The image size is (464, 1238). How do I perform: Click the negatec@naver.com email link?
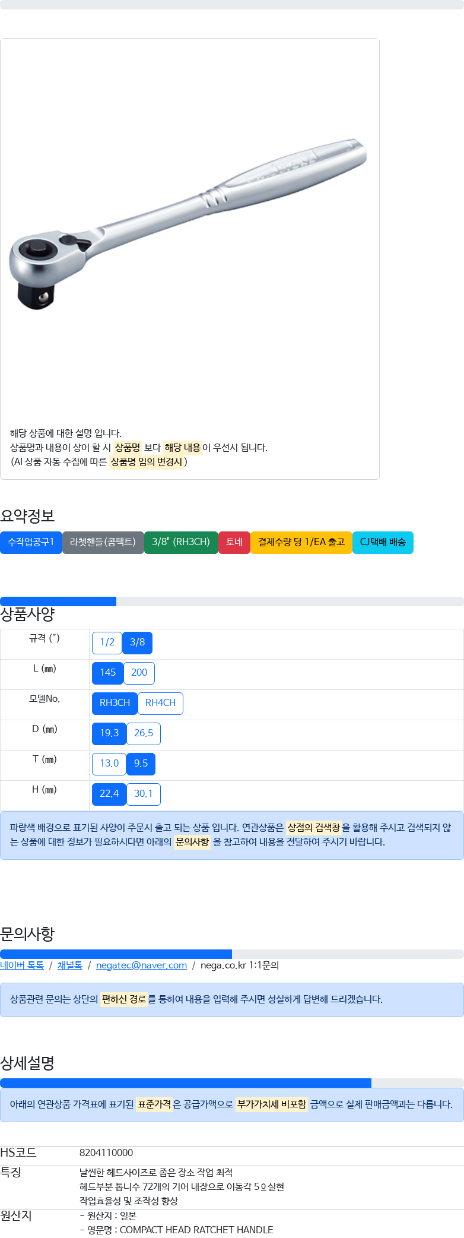click(141, 965)
